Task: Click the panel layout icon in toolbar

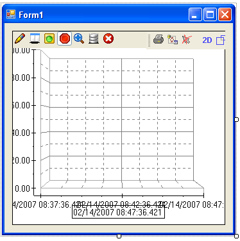Action: click(x=35, y=39)
